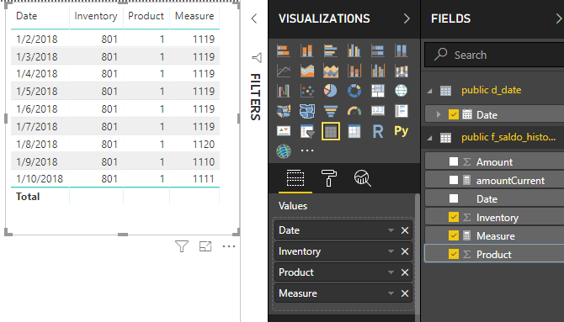Select the Slicer visual
Viewport: 564px width, 322px height.
[306, 131]
